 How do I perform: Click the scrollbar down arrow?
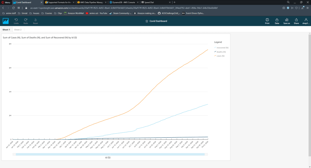(x=310, y=167)
